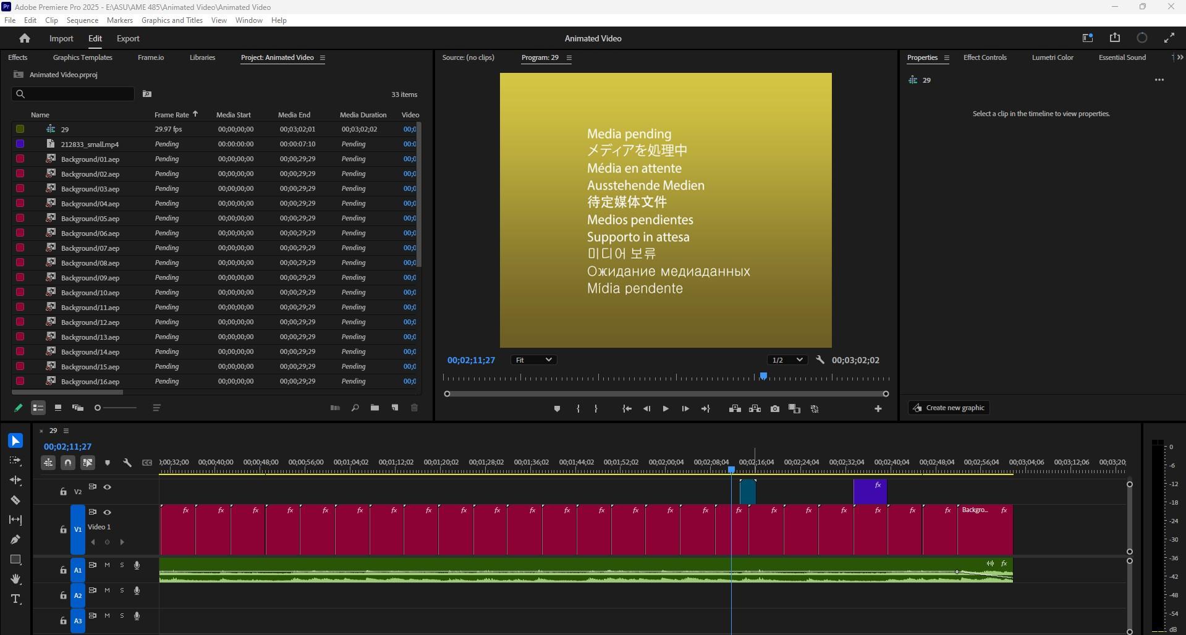
Task: Click Go to In point button
Action: [x=627, y=409]
